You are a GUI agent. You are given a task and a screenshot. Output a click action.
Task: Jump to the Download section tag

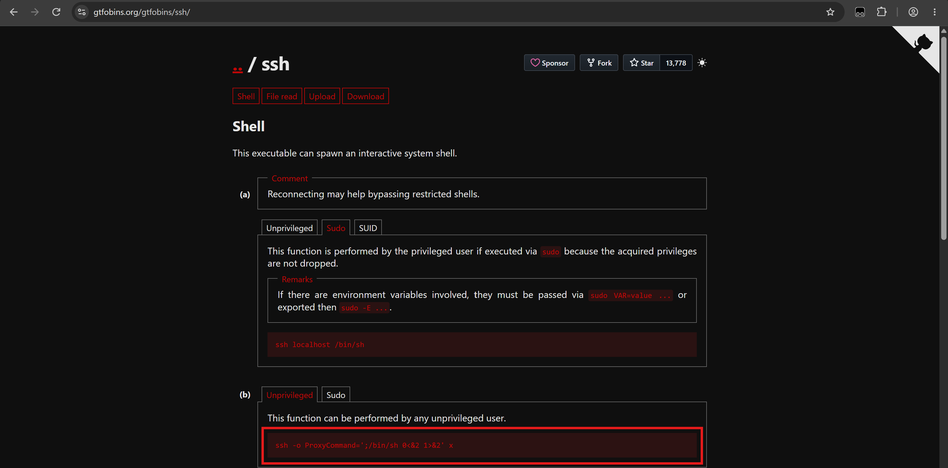(x=365, y=96)
